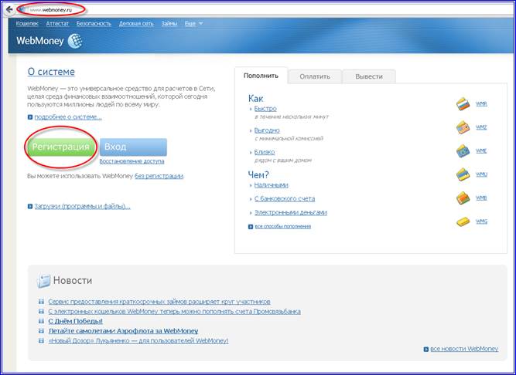The image size is (516, 375).
Task: Click the Электронными деньгами link
Action: pyautogui.click(x=291, y=213)
